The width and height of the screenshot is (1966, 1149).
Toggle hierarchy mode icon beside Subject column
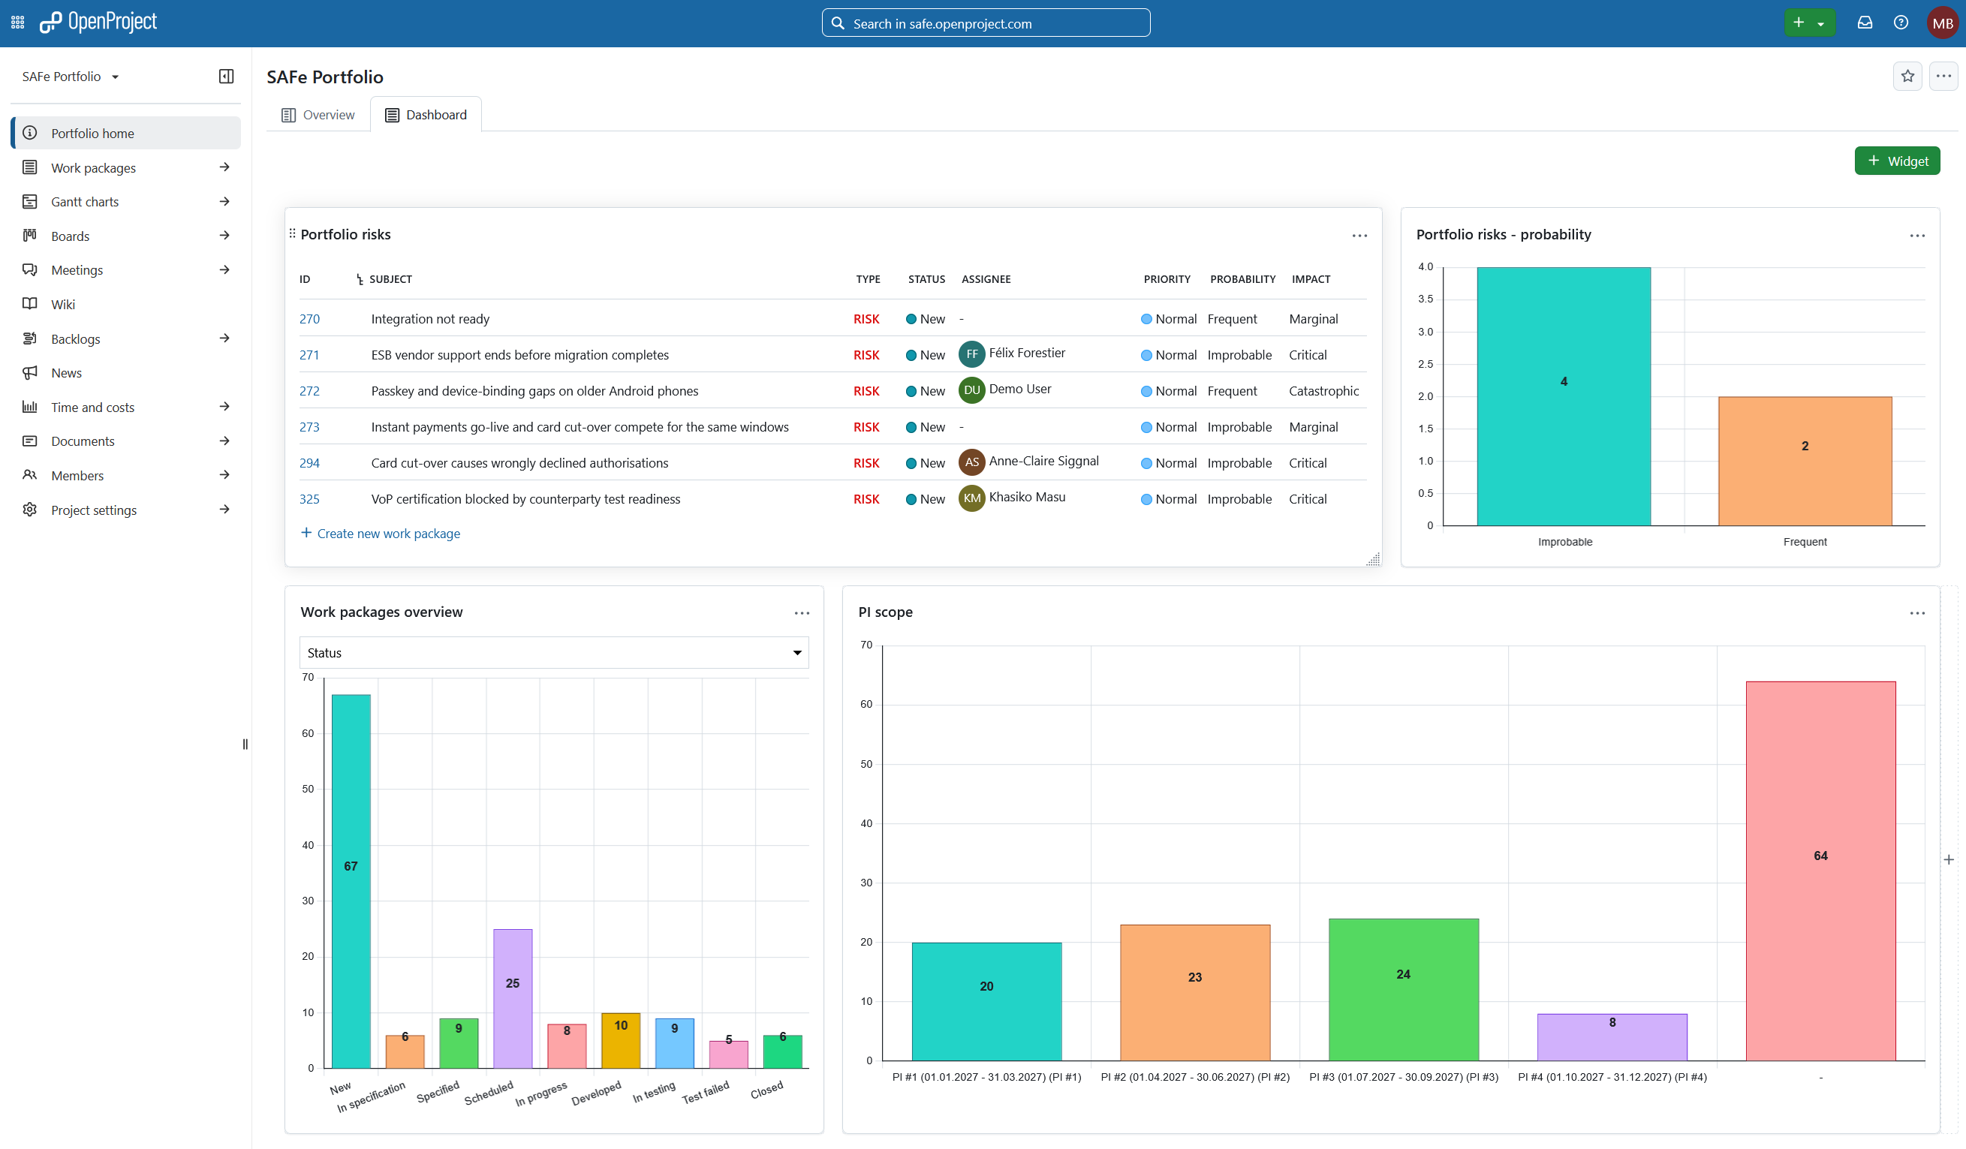(x=360, y=279)
